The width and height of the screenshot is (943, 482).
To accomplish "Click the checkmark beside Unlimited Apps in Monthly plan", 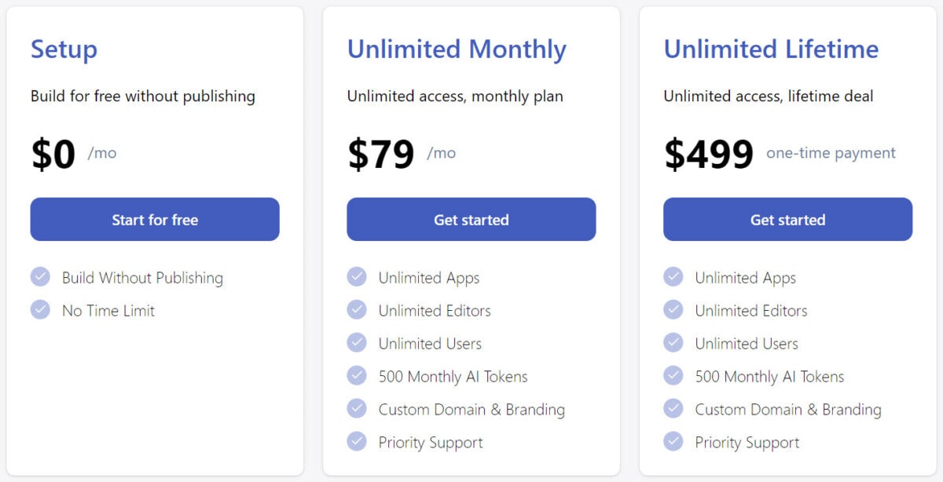I will [x=357, y=277].
